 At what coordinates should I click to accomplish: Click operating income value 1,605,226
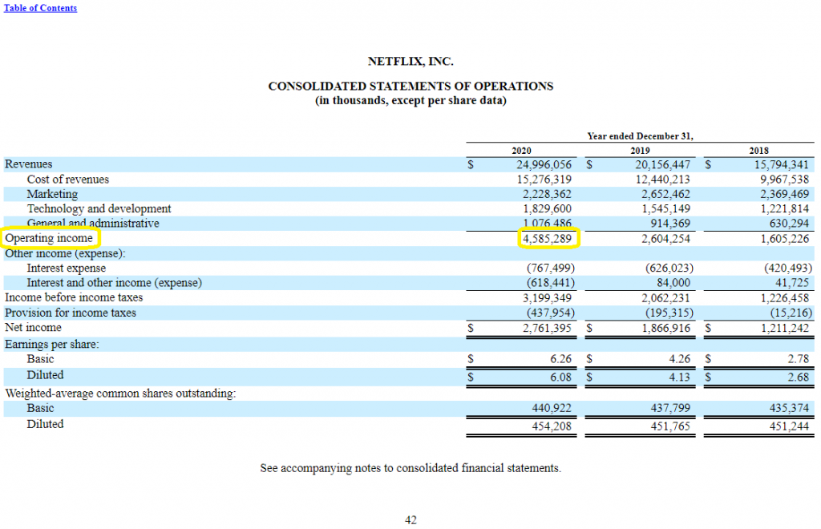[x=785, y=239]
